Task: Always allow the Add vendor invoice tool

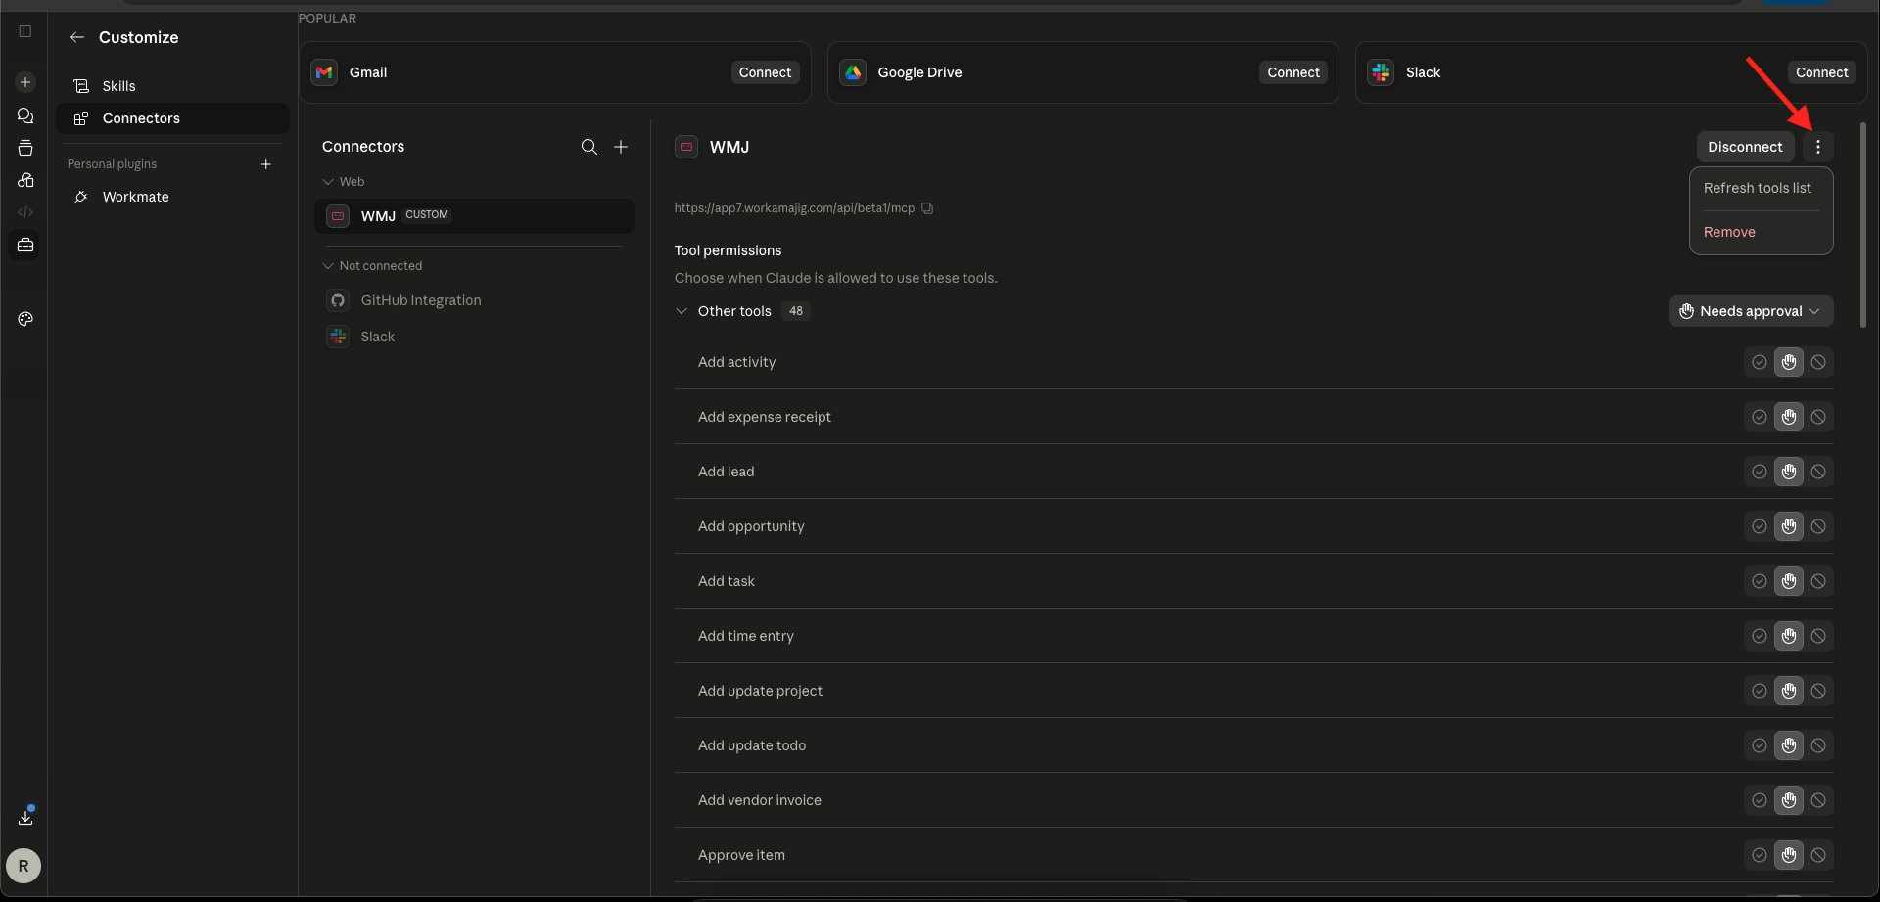Action: coord(1760,800)
